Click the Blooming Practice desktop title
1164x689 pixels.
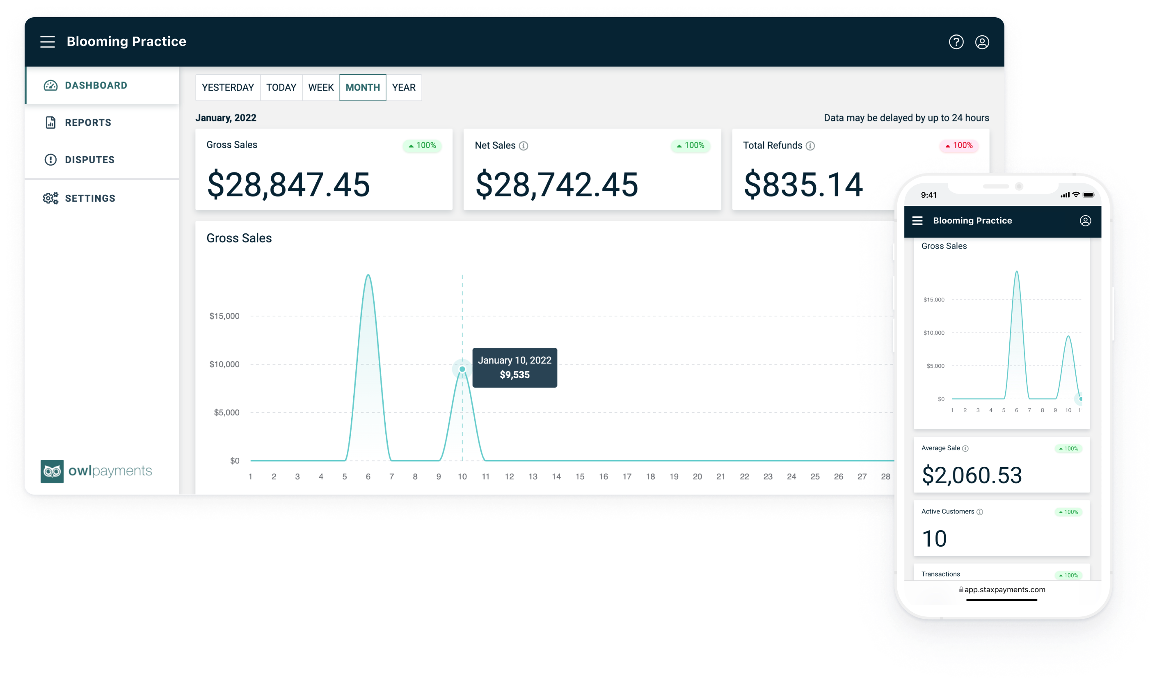[x=126, y=41]
